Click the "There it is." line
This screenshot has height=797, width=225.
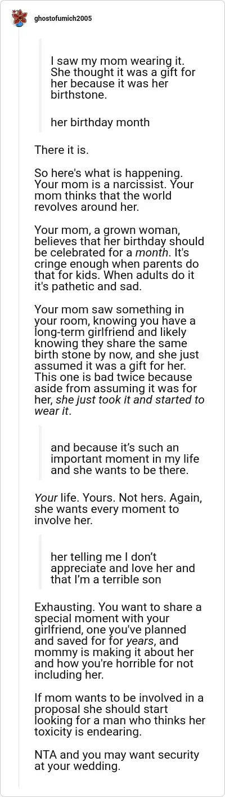[x=61, y=150]
